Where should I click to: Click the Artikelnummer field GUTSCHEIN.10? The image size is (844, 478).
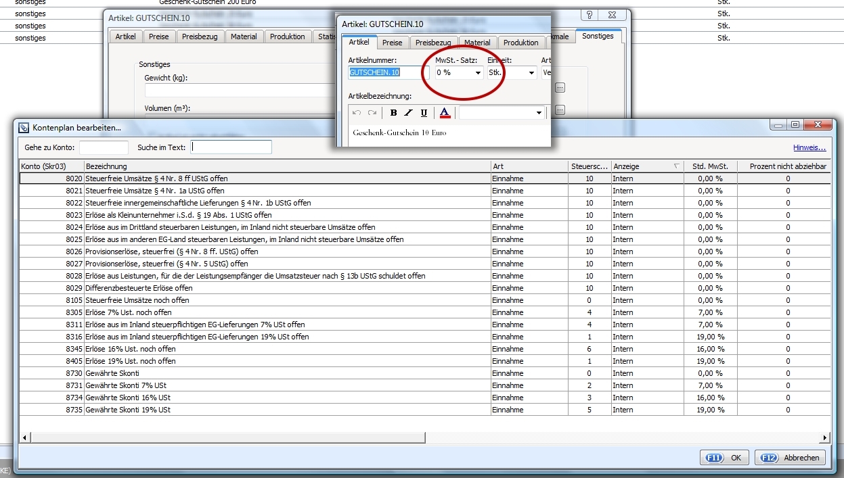[388, 72]
